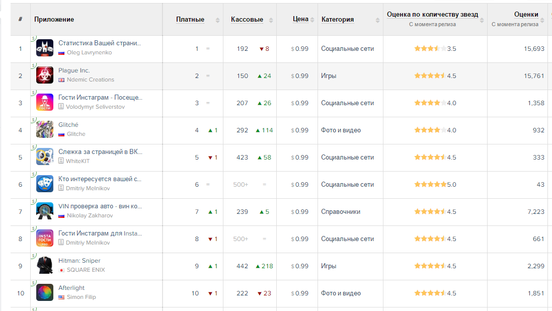The height and width of the screenshot is (311, 552).
Task: Open developer Ndemic Creations link
Action: point(91,80)
